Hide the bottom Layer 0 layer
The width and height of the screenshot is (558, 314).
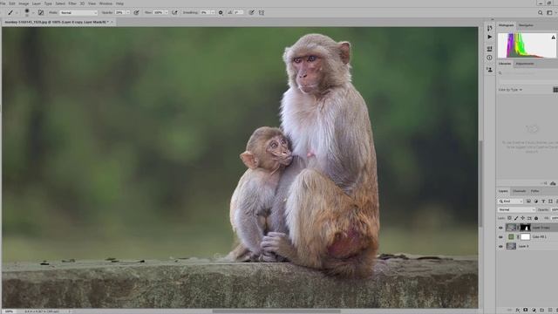500,246
